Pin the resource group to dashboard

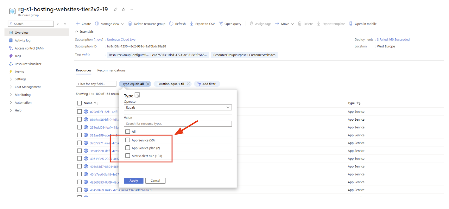[115, 9]
